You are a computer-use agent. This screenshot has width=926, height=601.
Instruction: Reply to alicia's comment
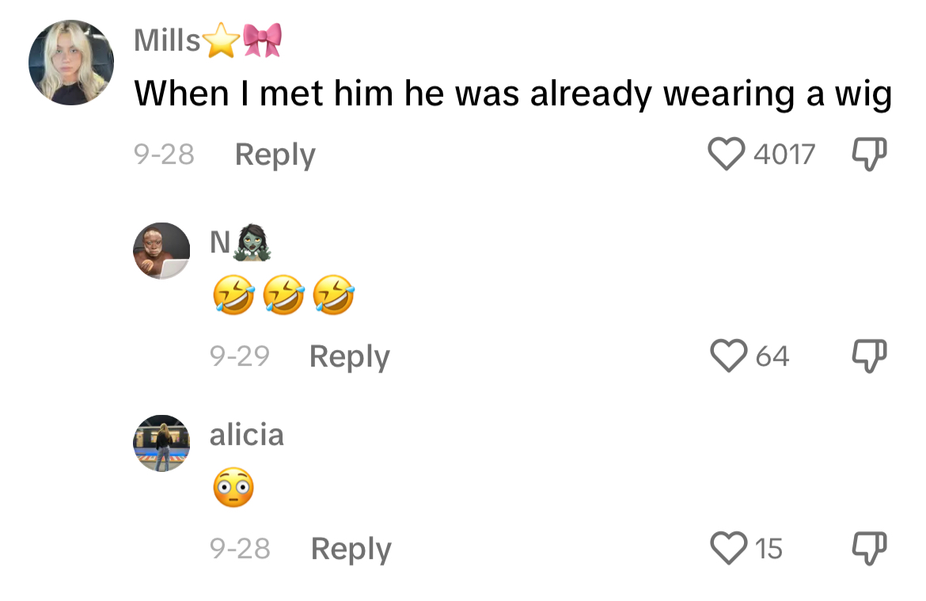[x=351, y=549]
